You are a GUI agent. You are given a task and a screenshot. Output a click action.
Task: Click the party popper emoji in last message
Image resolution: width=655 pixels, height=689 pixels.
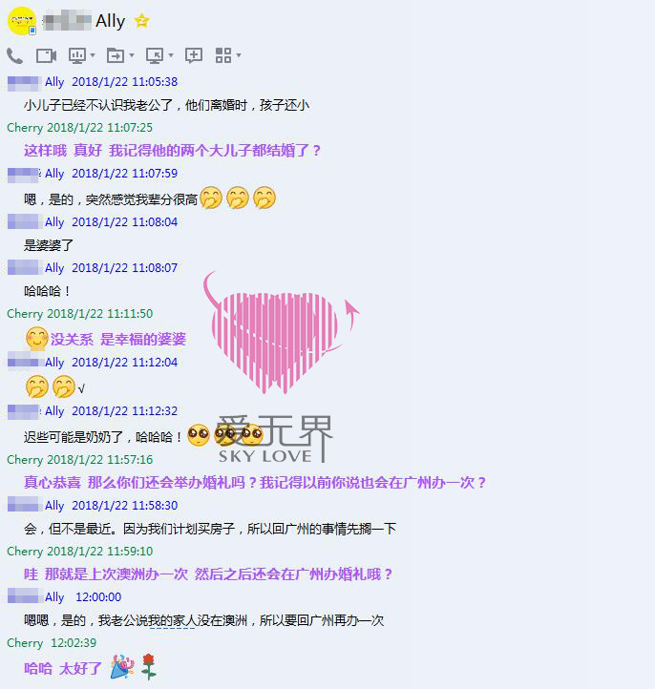coord(122,666)
